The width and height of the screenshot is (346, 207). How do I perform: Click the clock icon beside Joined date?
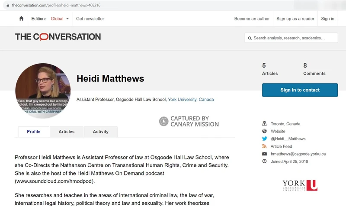coord(264,161)
